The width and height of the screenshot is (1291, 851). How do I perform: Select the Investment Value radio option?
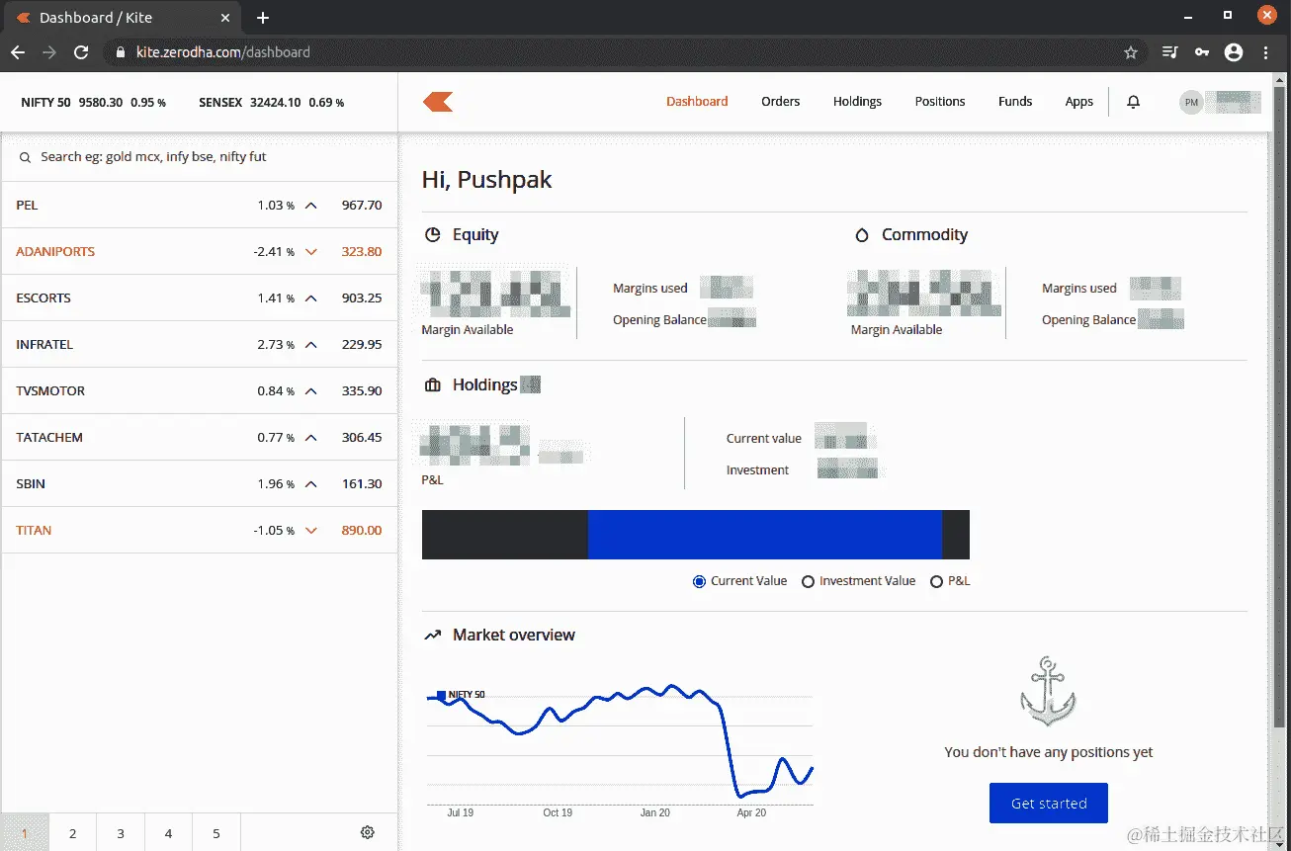(808, 581)
